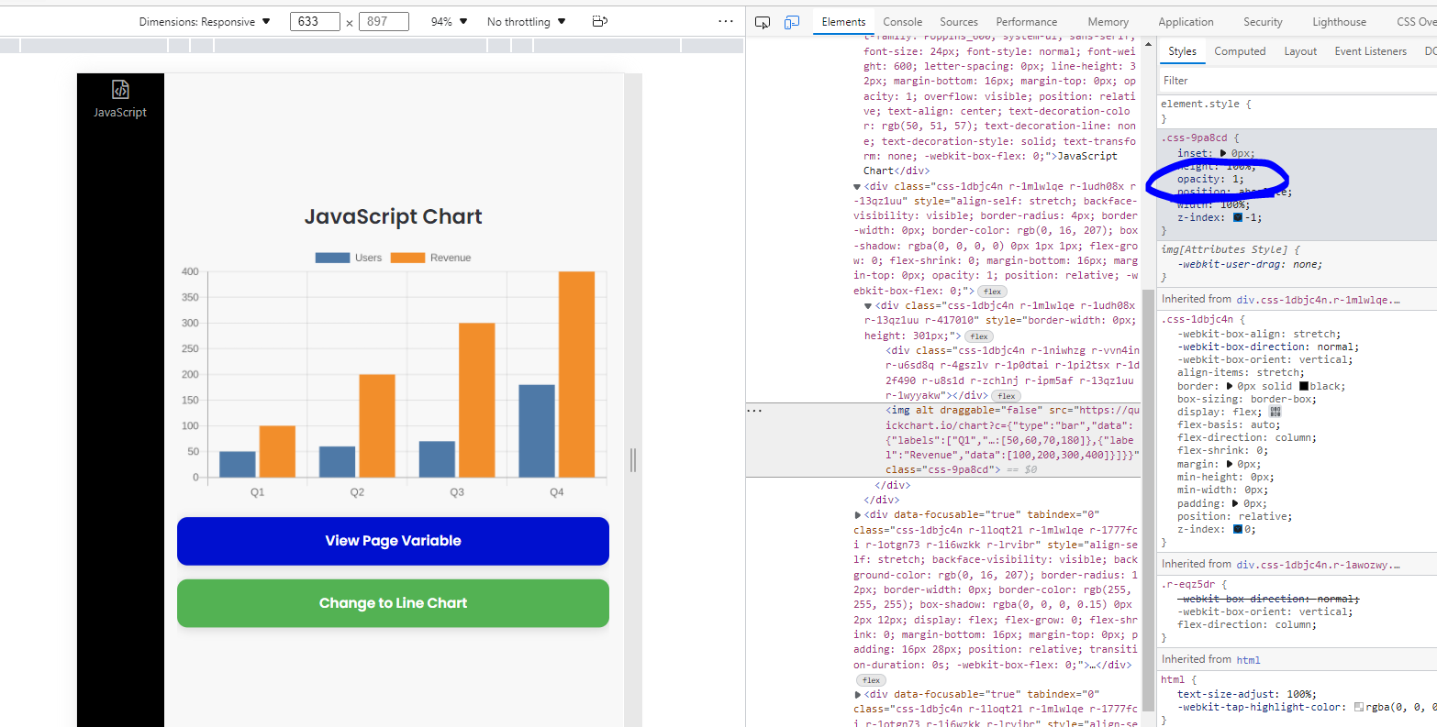Toggle the Revenue legend color box

[x=407, y=258]
